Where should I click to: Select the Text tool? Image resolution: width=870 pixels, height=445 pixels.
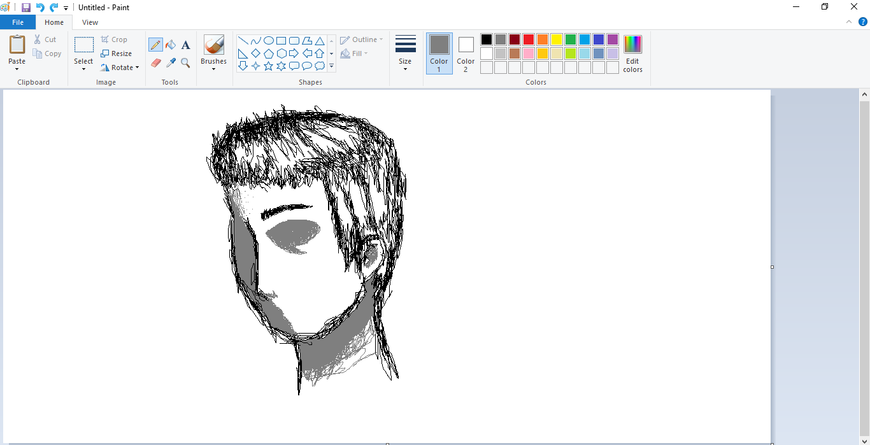point(185,45)
